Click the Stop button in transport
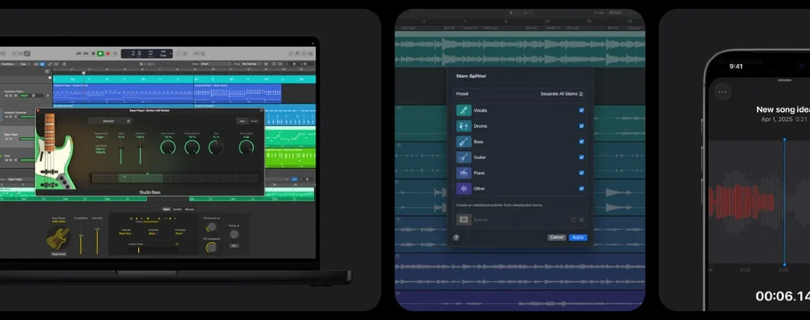 [x=93, y=54]
